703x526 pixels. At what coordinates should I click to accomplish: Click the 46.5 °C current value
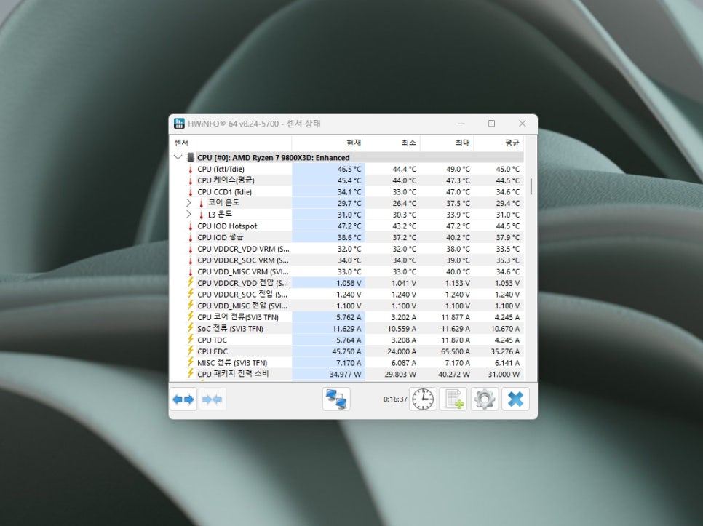349,169
